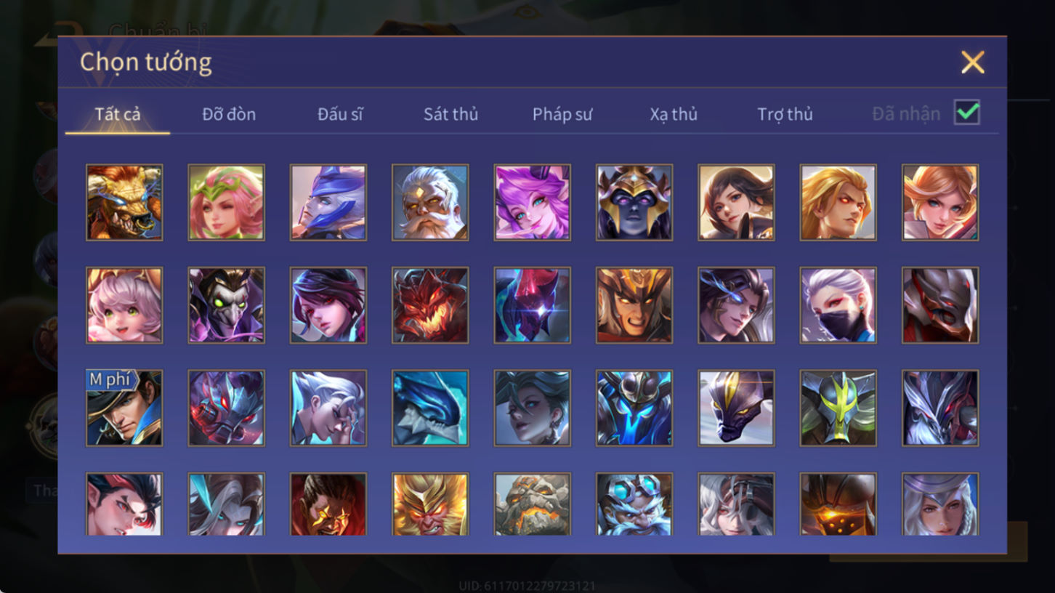
Task: Close the 'Chọn tướng' dialog
Action: [x=972, y=62]
